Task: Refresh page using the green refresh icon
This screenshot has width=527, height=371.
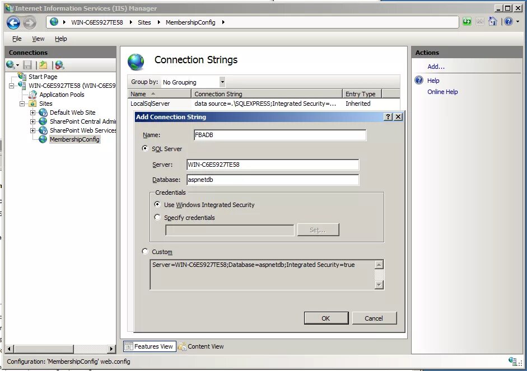Action: 467,22
